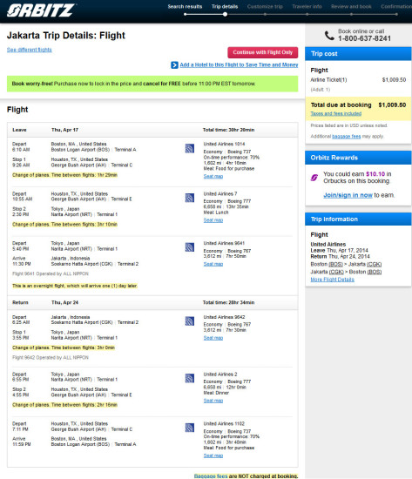Image resolution: width=412 pixels, height=479 pixels.
Task: Click the United Airlines 1014 airline logo
Action: [190, 148]
